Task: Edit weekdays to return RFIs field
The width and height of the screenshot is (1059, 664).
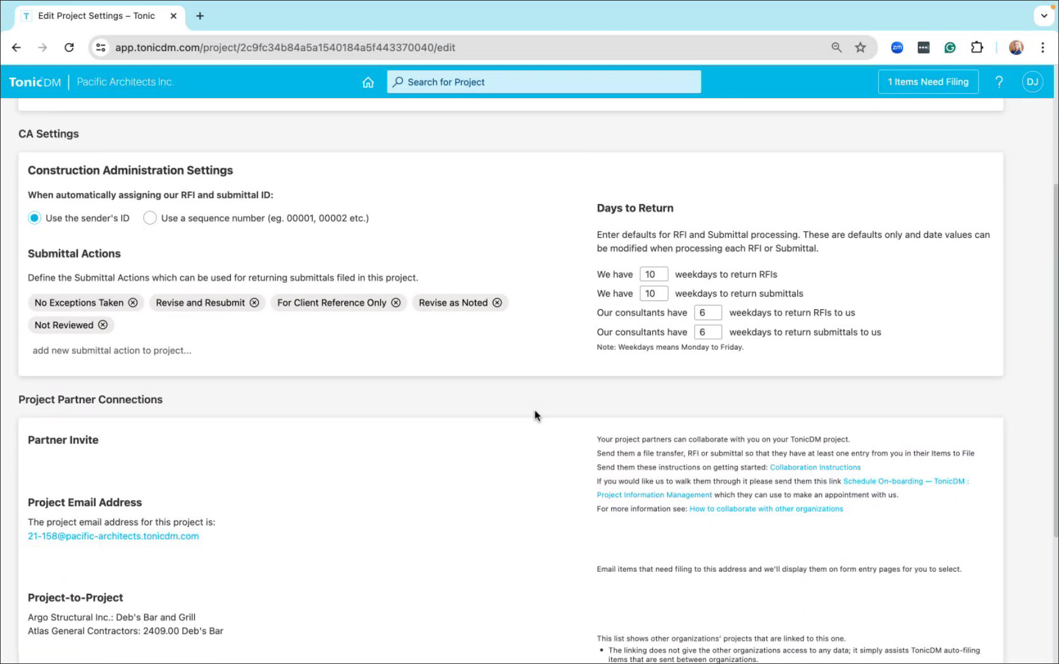Action: pos(653,274)
